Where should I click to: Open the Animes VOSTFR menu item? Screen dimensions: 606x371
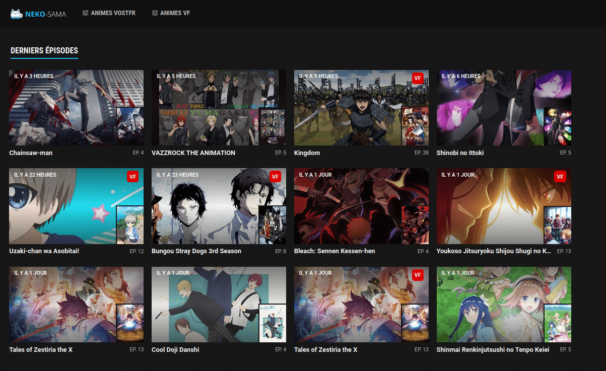[109, 13]
